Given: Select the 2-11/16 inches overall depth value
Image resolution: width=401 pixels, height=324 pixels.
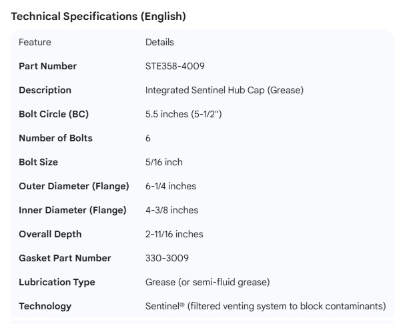Looking at the screenshot, I should point(174,234).
